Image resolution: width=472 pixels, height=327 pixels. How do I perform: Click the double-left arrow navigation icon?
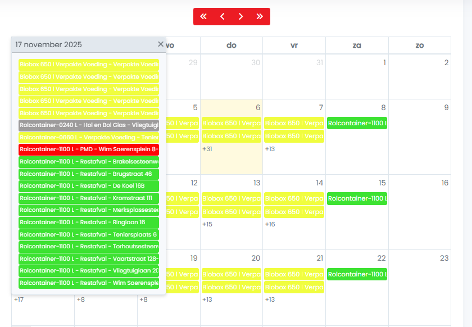pos(203,16)
